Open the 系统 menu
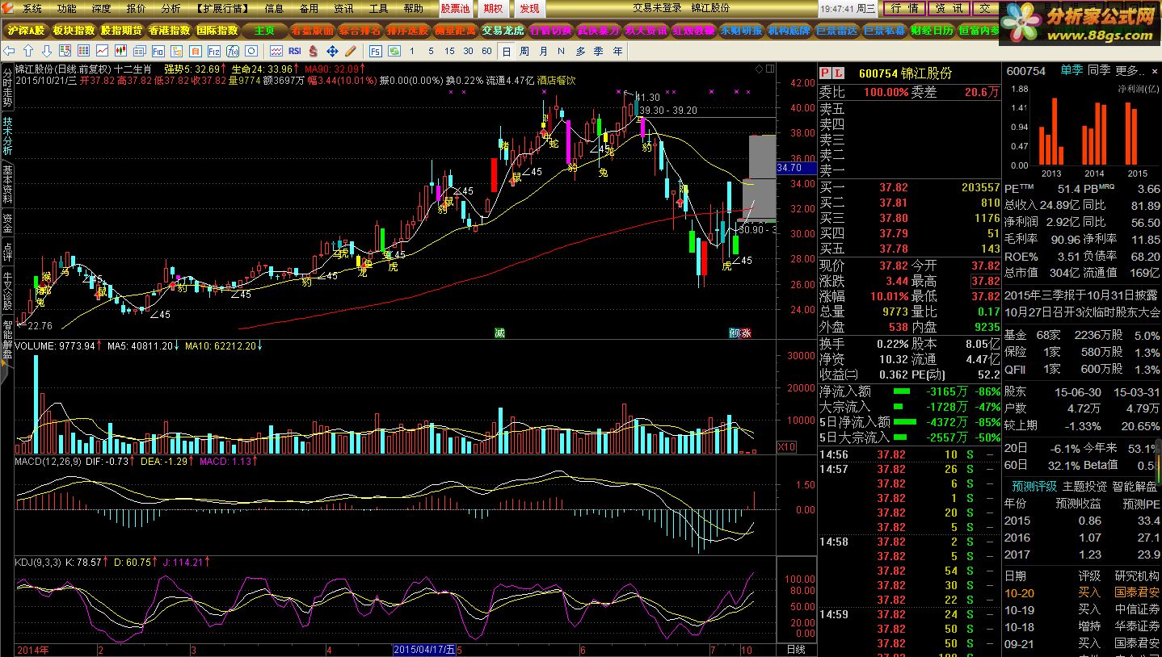This screenshot has height=657, width=1162. click(x=32, y=8)
